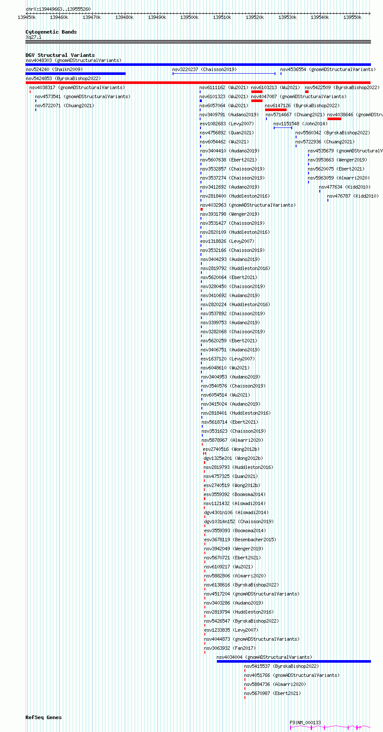Click nsv4034004 (gnomADStructuralVariants) label

[x=264, y=657]
